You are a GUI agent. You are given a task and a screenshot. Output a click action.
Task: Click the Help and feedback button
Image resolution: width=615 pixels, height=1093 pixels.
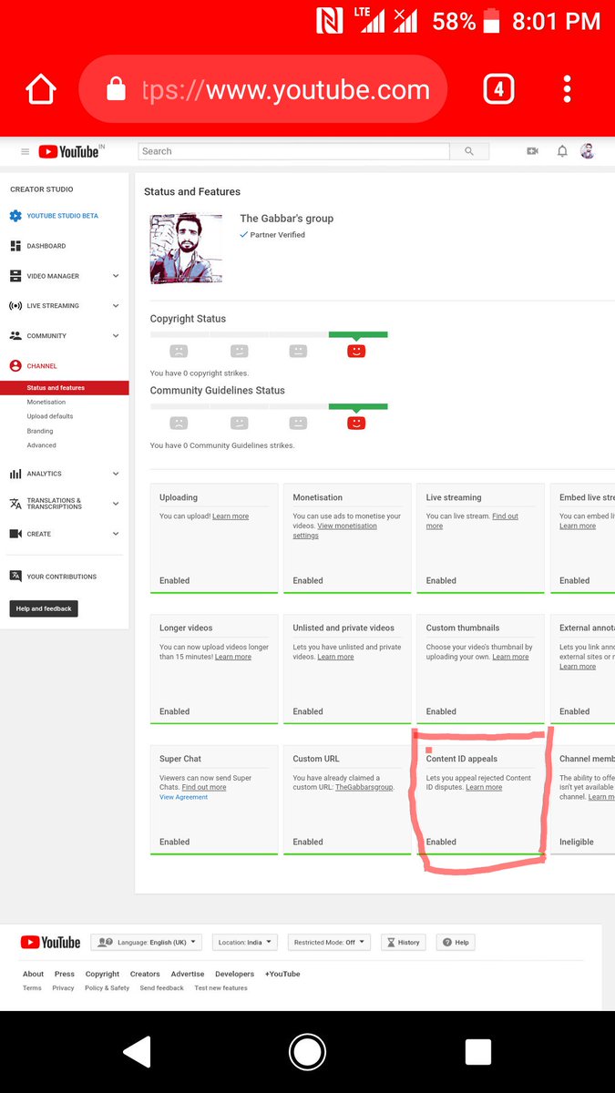coord(44,608)
